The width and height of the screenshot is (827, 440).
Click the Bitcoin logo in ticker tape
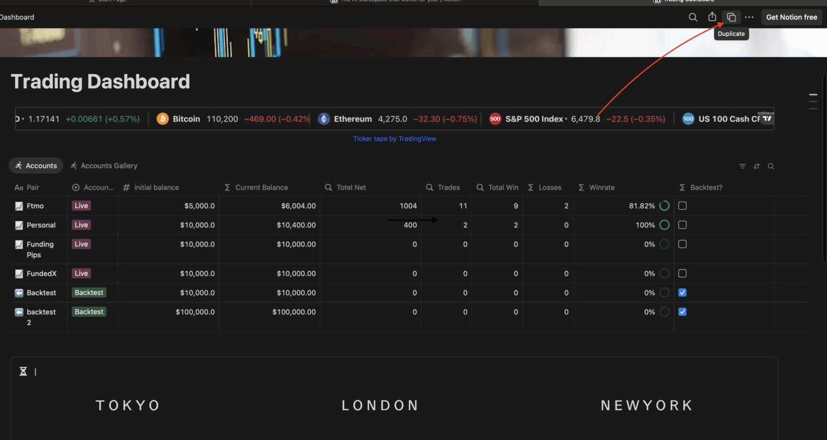tap(163, 119)
